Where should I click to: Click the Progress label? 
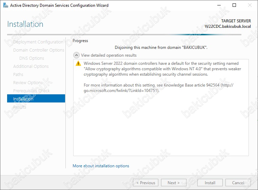(x=80, y=41)
